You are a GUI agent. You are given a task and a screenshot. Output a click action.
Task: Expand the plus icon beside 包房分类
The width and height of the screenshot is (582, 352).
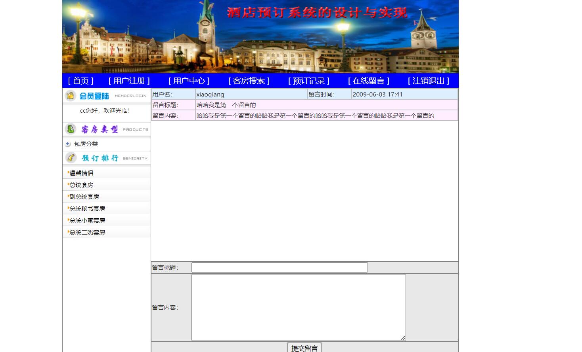tap(68, 144)
